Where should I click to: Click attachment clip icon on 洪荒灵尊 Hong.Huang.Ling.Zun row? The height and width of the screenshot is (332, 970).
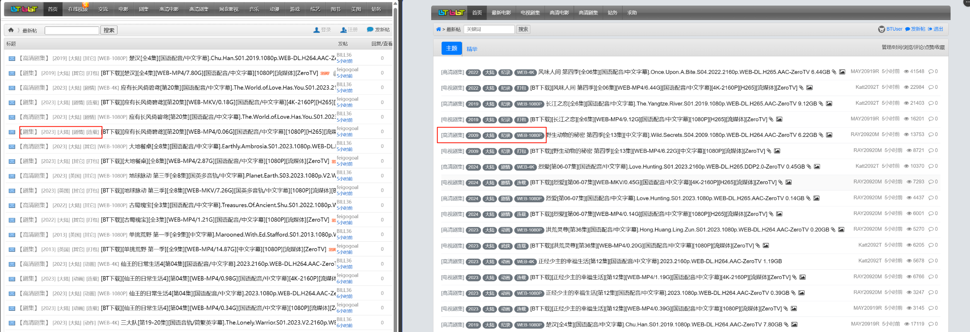(833, 230)
